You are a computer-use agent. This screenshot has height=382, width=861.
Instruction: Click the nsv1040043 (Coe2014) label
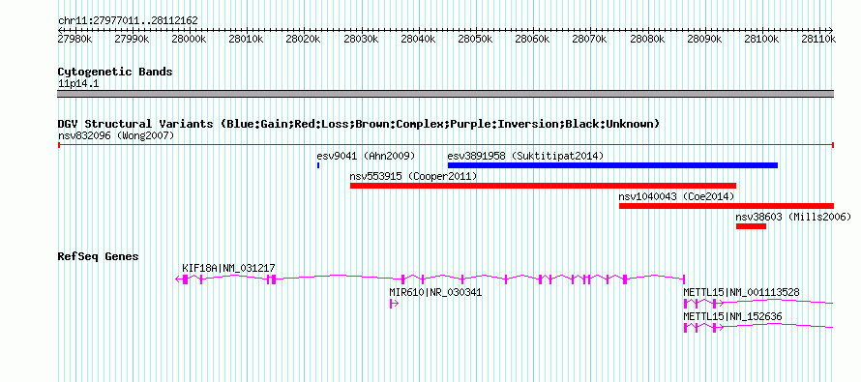(x=676, y=196)
